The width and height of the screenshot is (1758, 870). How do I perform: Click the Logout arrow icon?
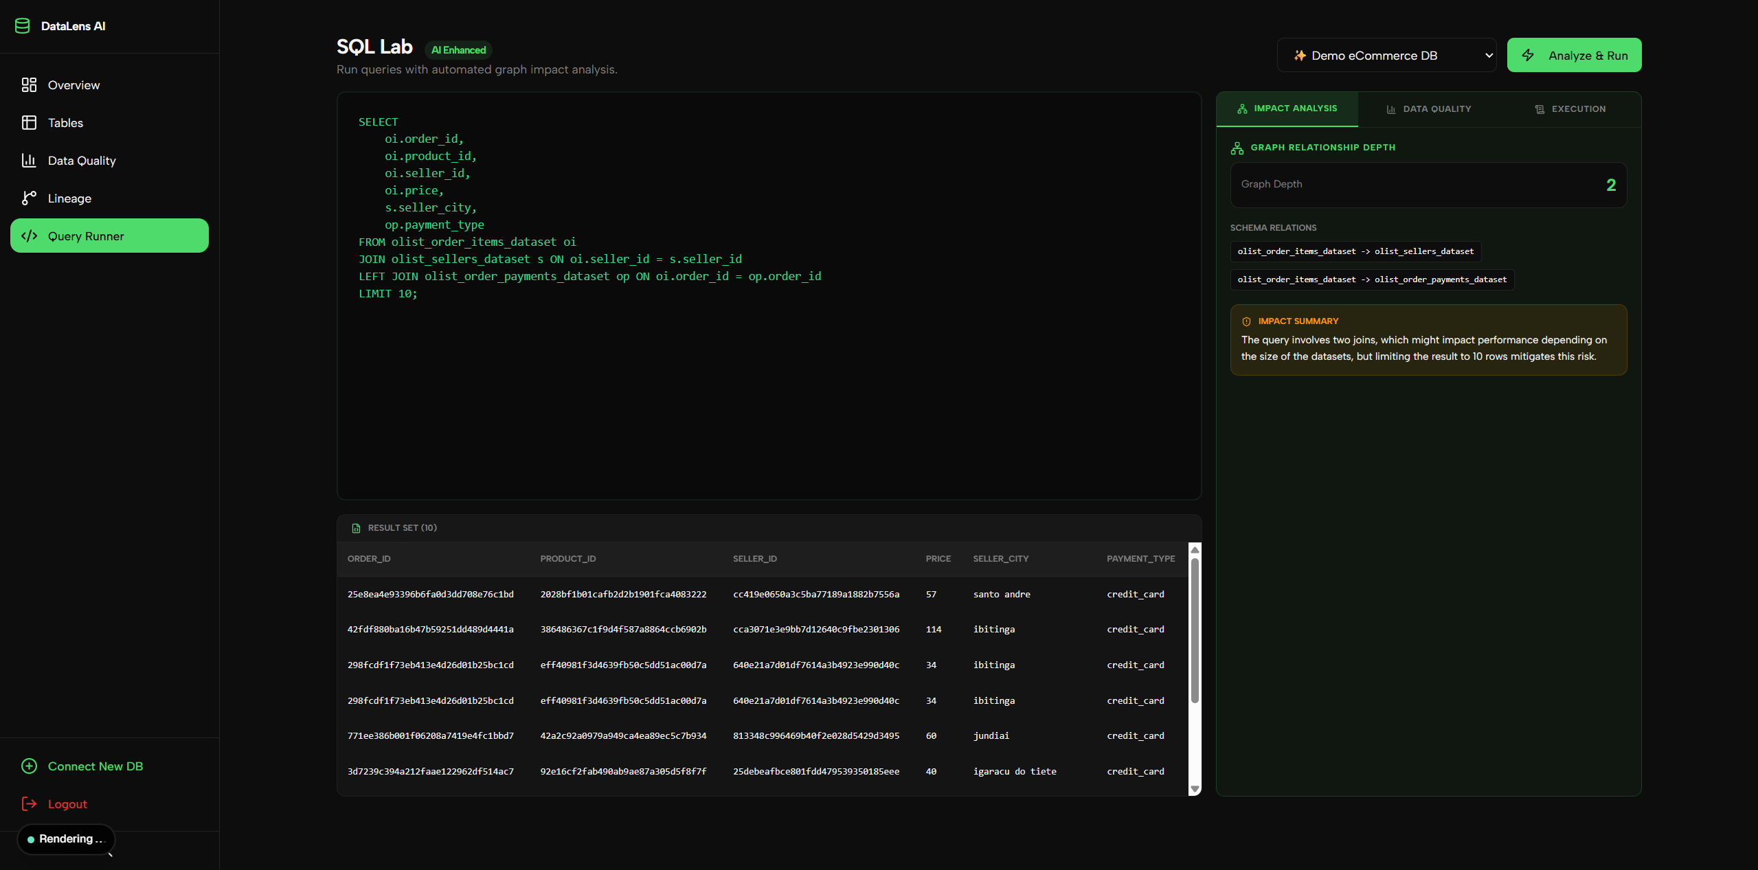[28, 803]
